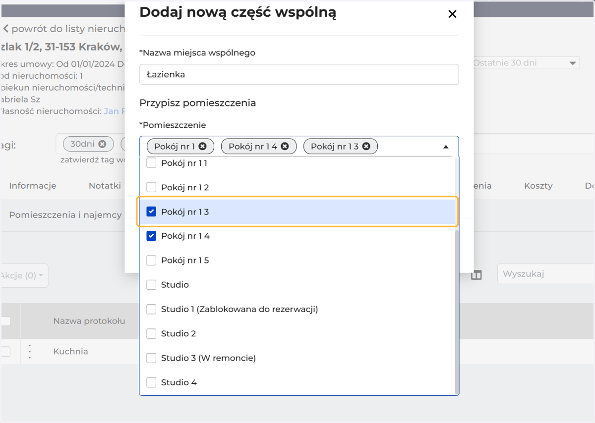The height and width of the screenshot is (423, 595).
Task: Click the Pokój nr 1 chip label
Action: (x=175, y=147)
